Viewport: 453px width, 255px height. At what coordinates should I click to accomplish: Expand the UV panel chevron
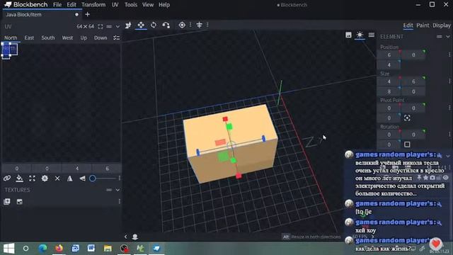tap(117, 27)
